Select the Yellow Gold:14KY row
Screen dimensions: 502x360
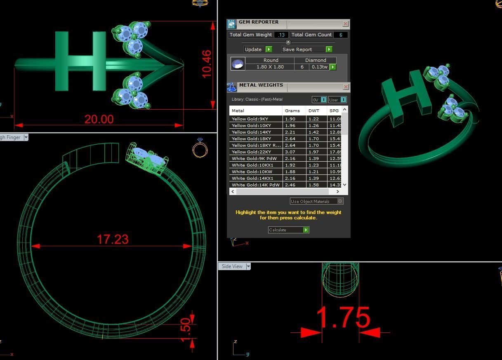(x=256, y=132)
